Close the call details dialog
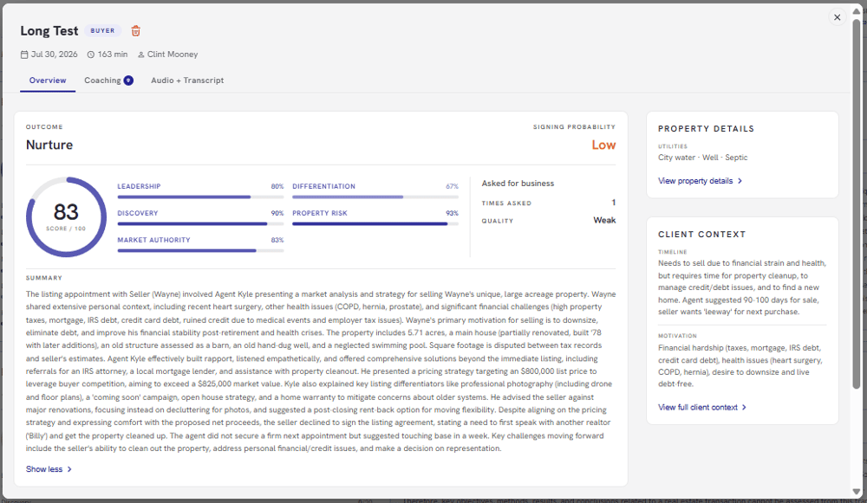The width and height of the screenshot is (867, 503). [x=838, y=17]
